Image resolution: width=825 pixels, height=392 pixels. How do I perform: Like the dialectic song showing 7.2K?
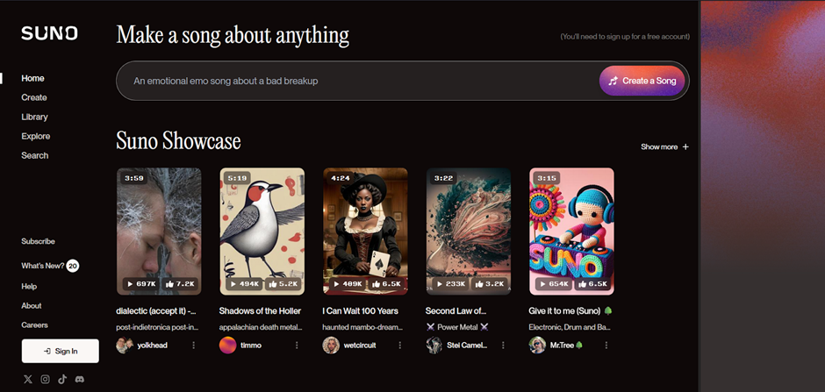coord(180,284)
